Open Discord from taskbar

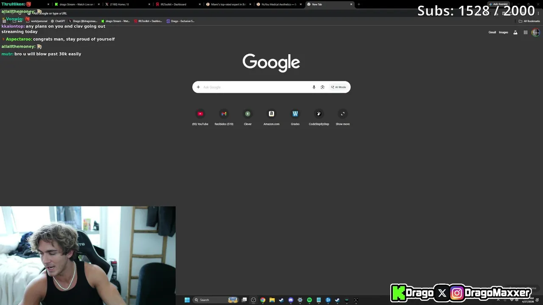[291, 300]
